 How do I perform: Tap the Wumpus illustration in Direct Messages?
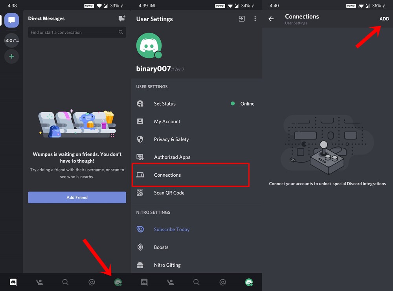[77, 124]
